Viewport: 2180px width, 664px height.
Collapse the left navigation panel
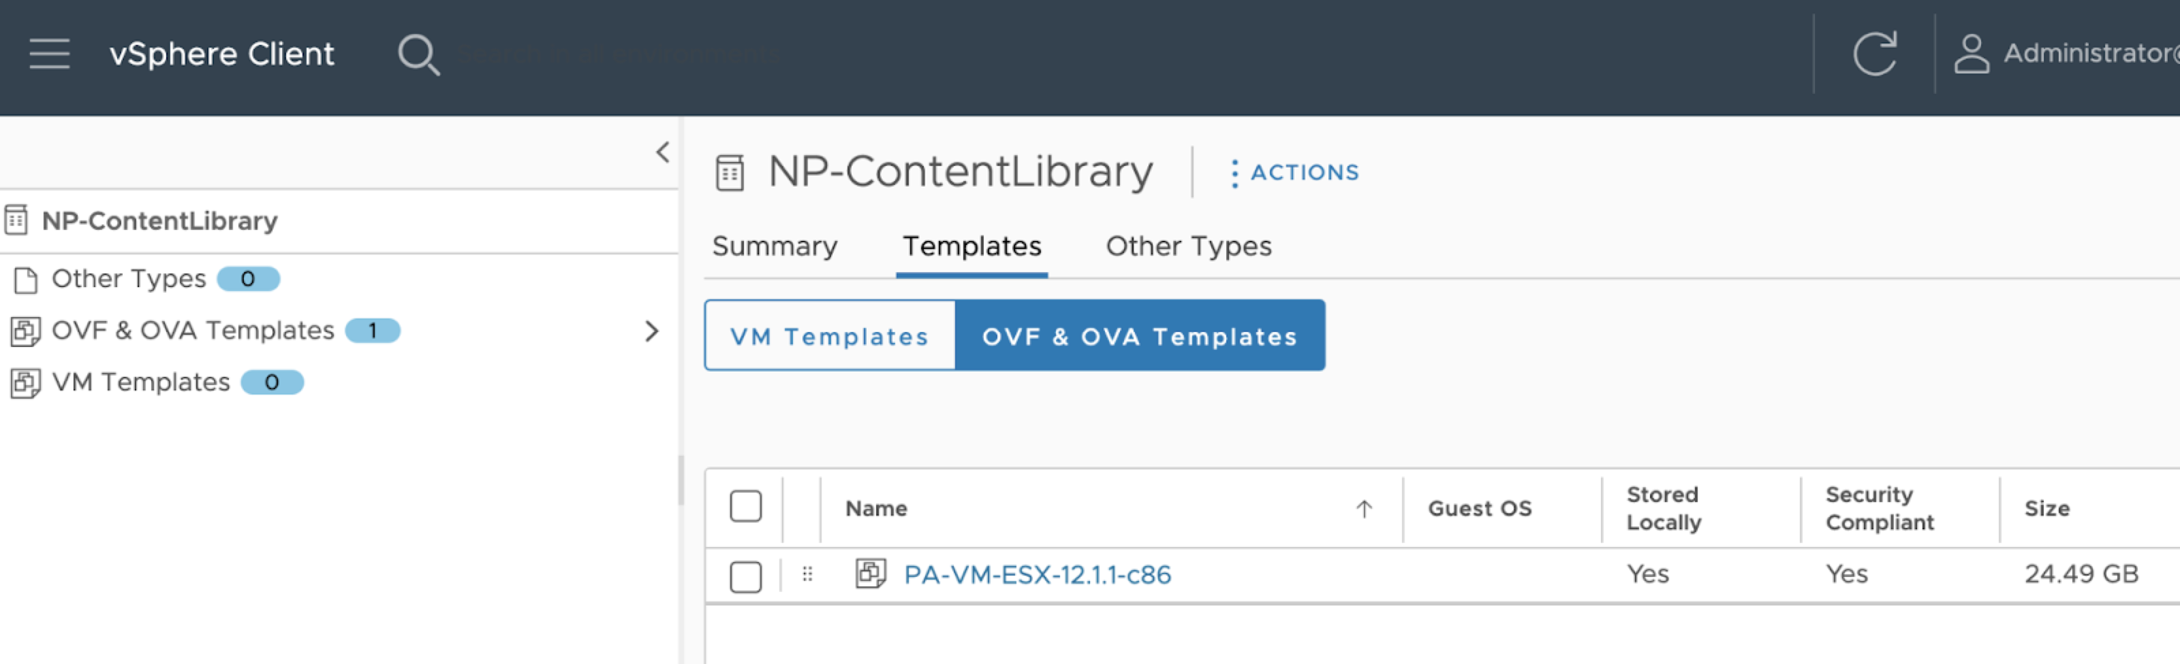pyautogui.click(x=663, y=153)
